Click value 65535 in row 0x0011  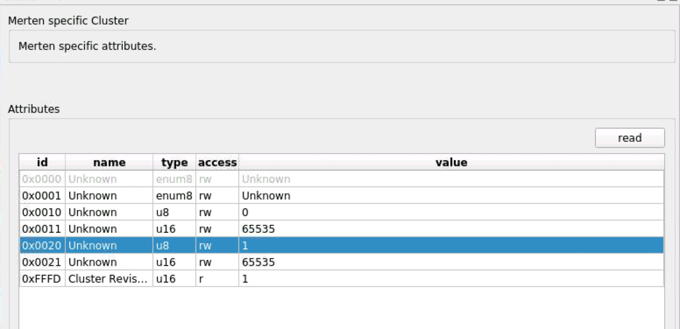tap(451, 229)
